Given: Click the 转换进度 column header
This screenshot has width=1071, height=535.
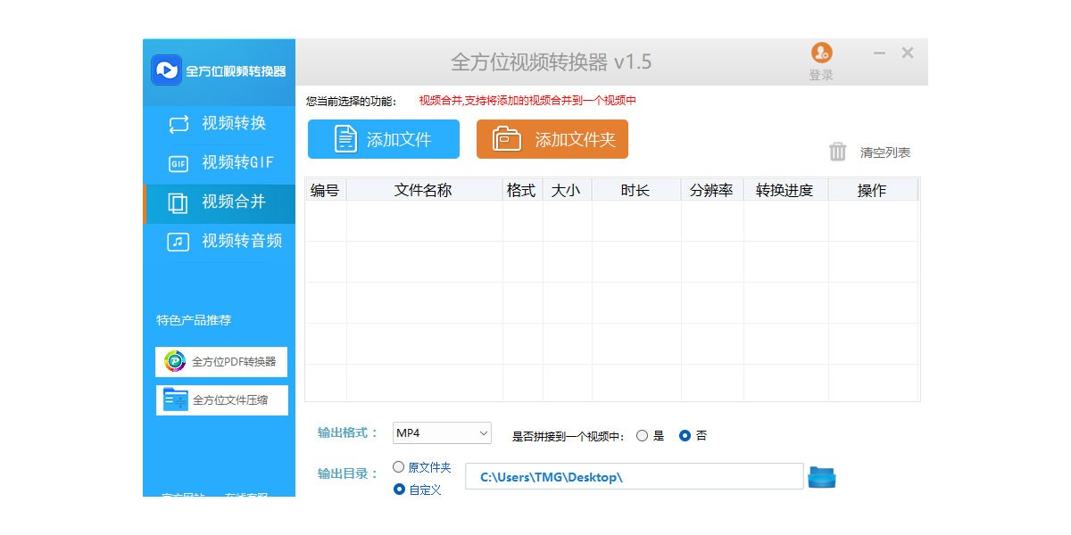Looking at the screenshot, I should 785,190.
